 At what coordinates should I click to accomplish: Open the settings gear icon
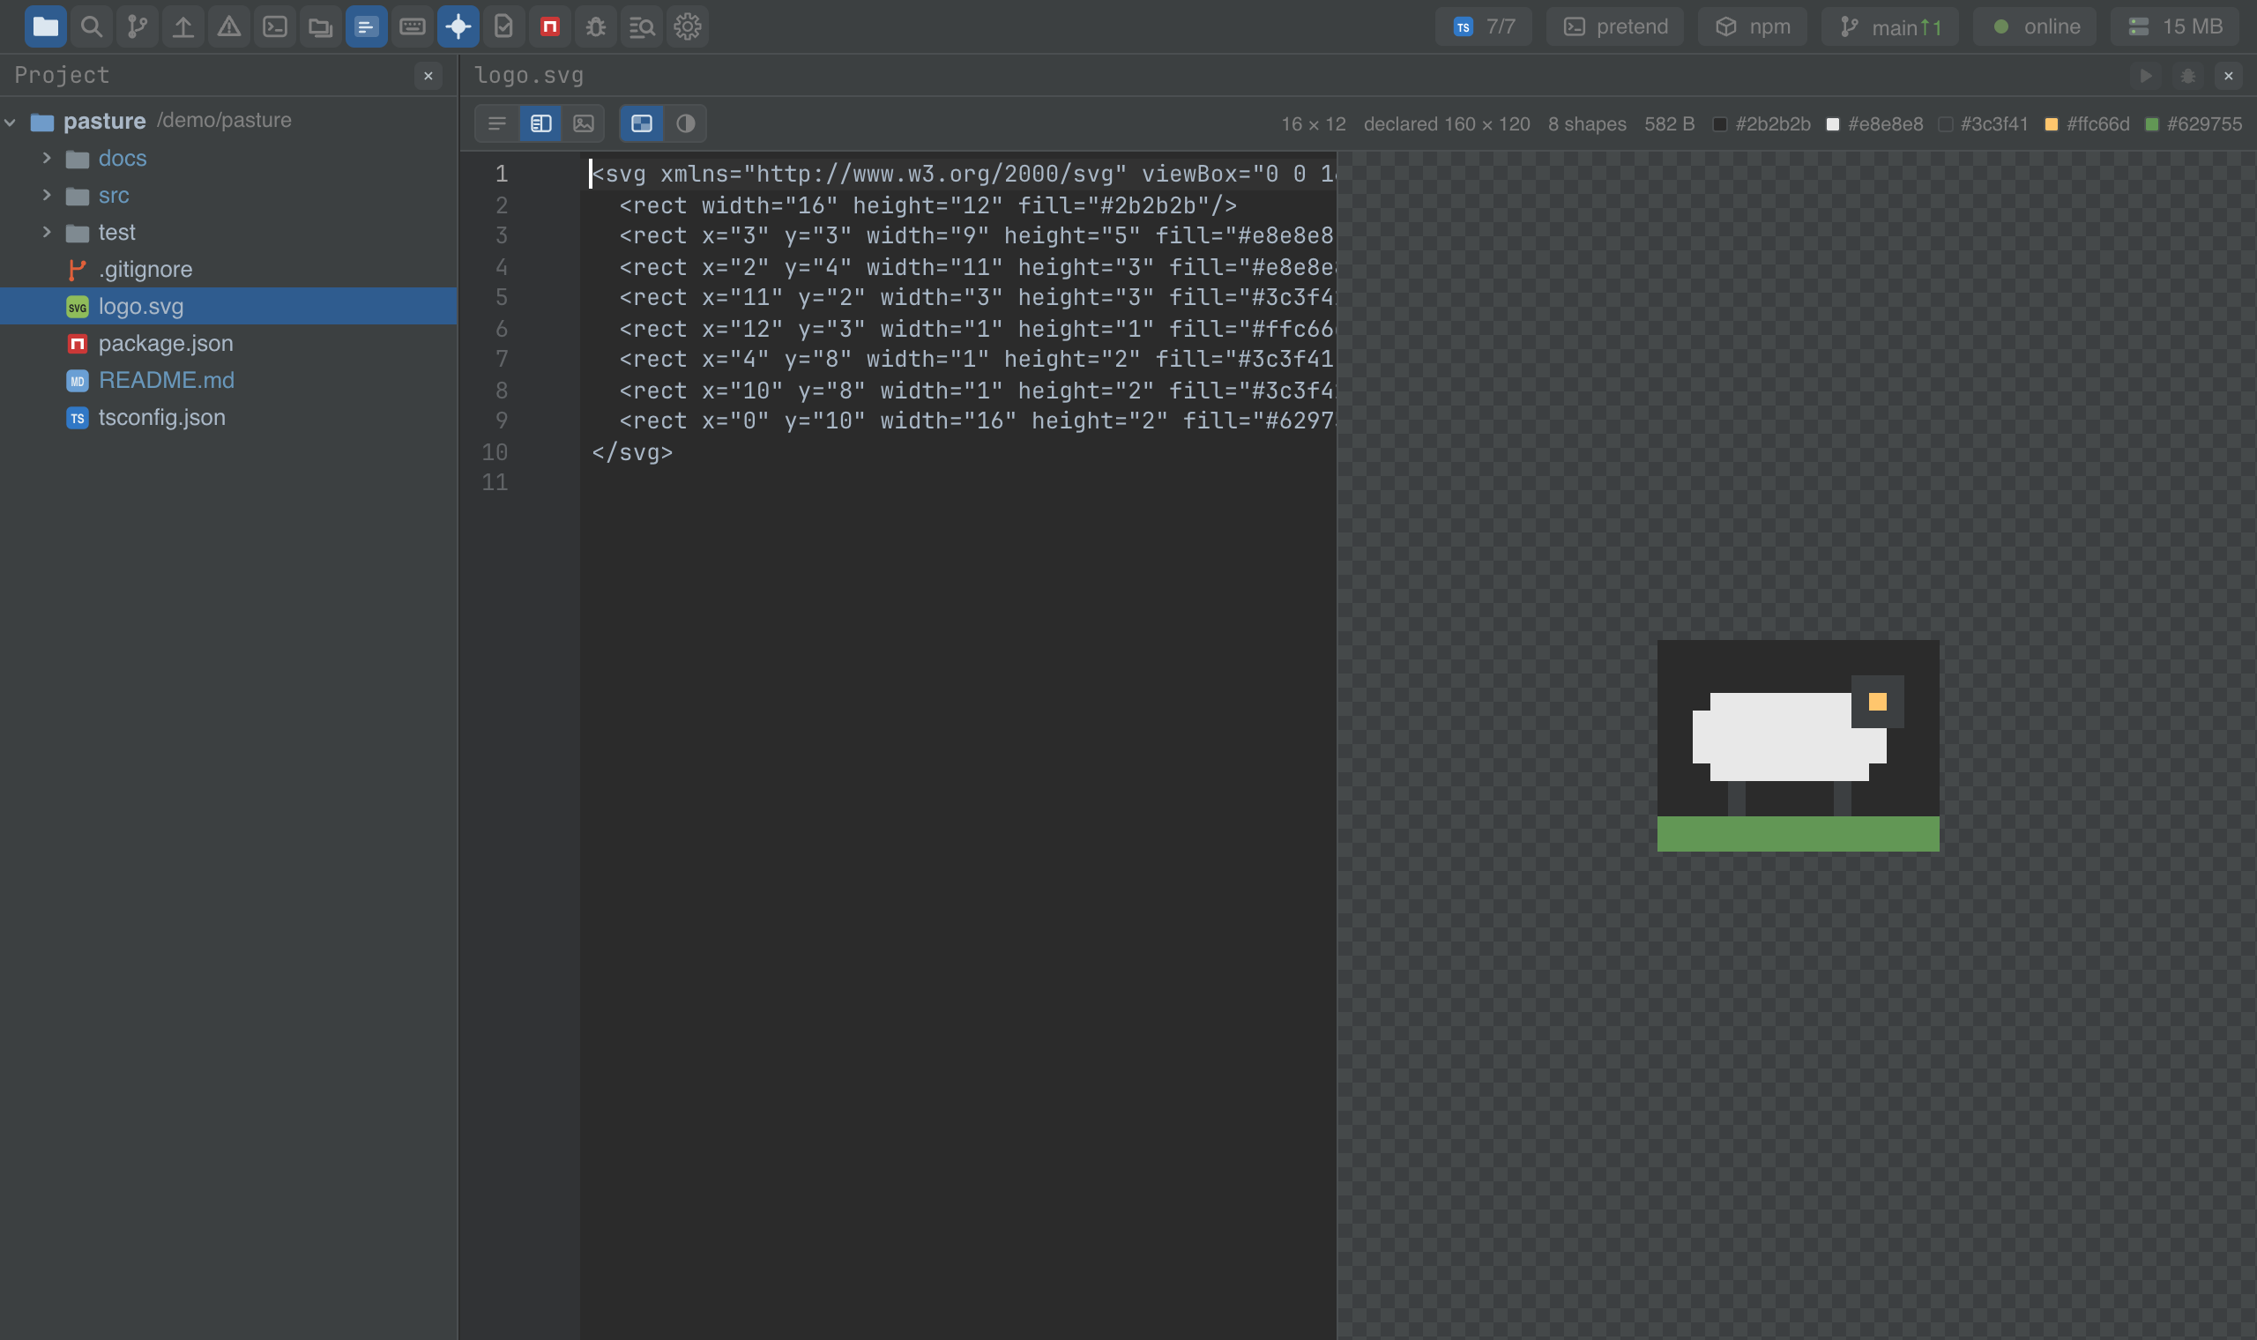tap(688, 26)
